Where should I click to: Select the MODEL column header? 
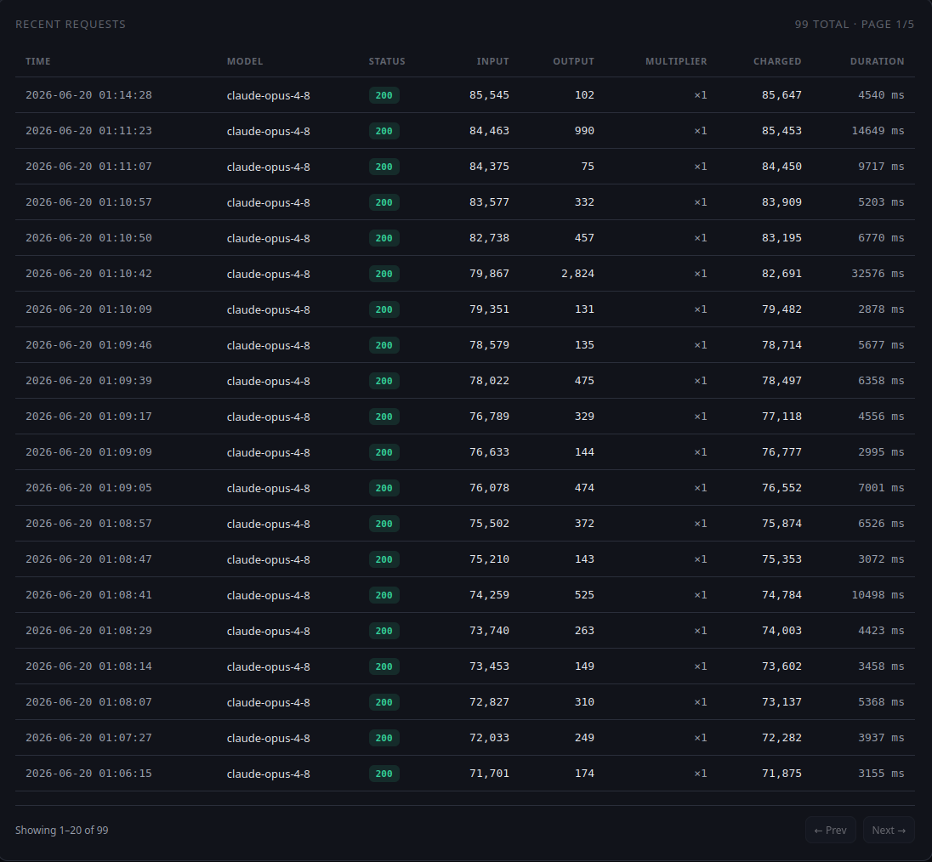click(245, 61)
